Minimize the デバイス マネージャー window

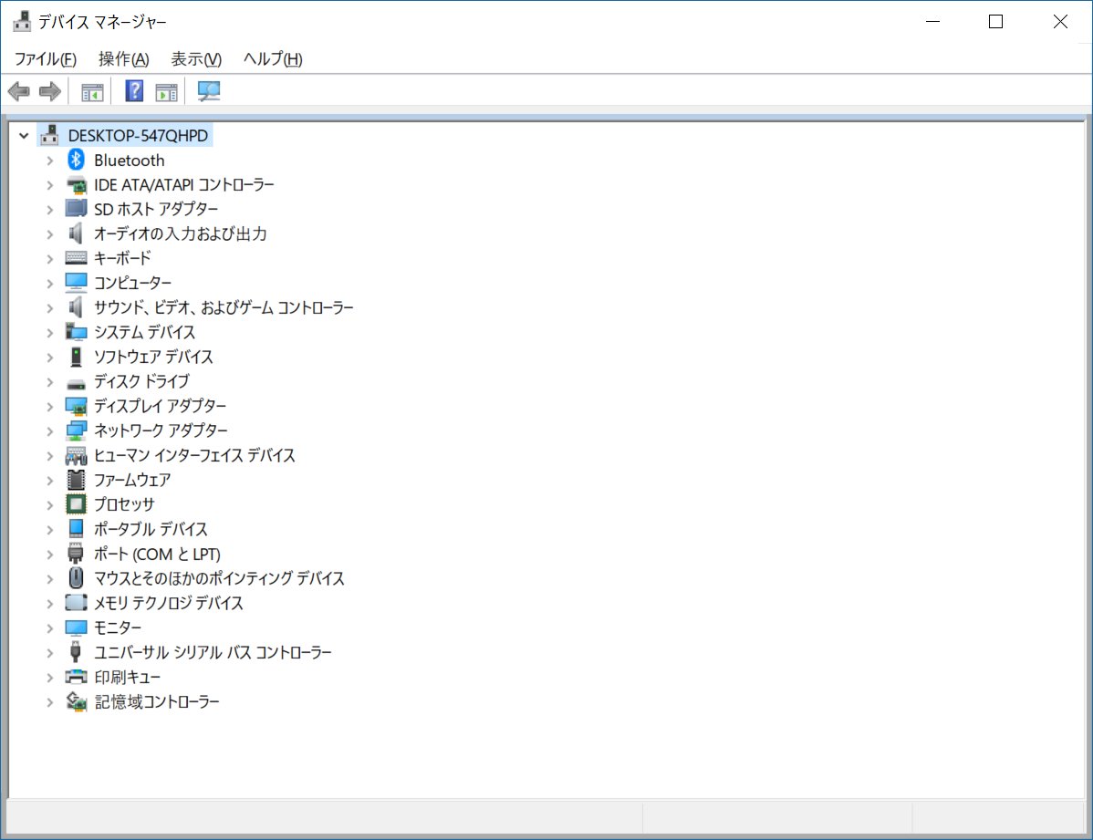coord(932,22)
